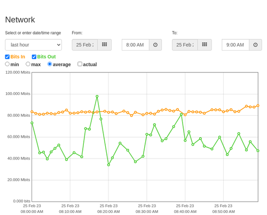Open the From time clock picker icon
Image resolution: width=267 pixels, height=215 pixels.
(x=155, y=45)
